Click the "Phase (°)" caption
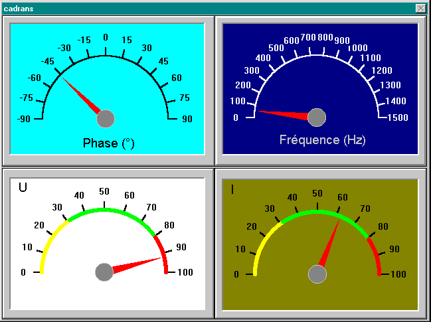Viewport: 431px width, 322px height. (x=108, y=143)
